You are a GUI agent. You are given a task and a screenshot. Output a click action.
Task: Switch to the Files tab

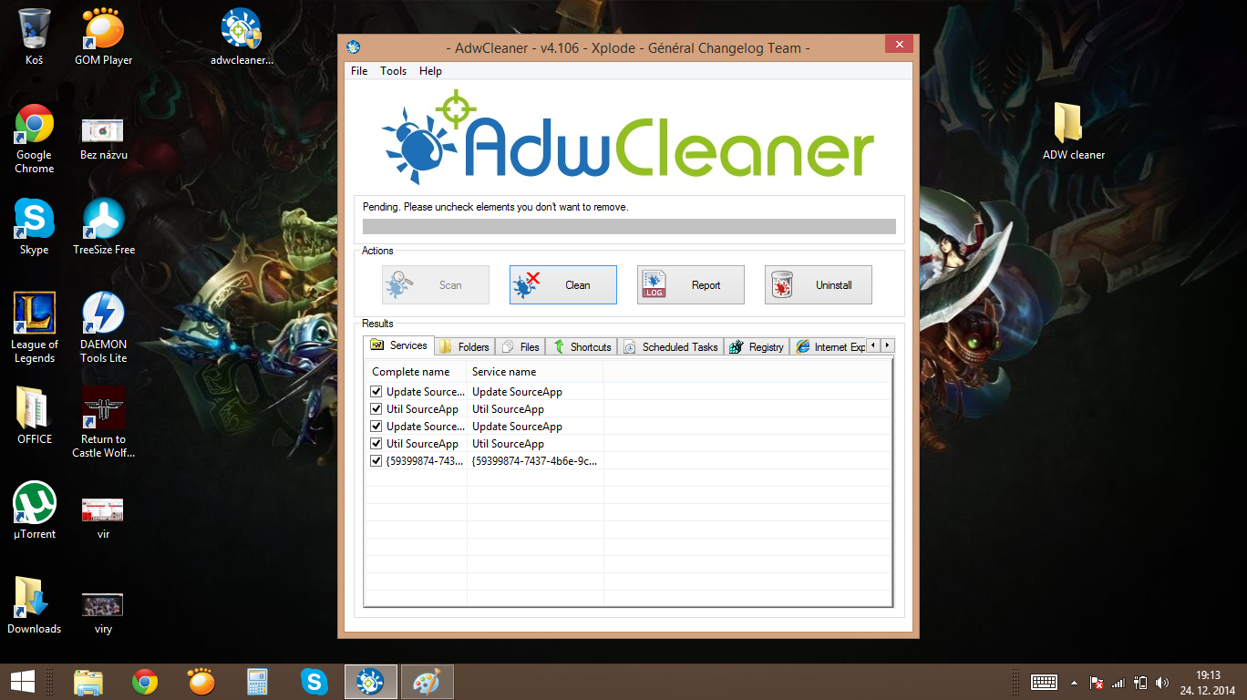[x=520, y=347]
